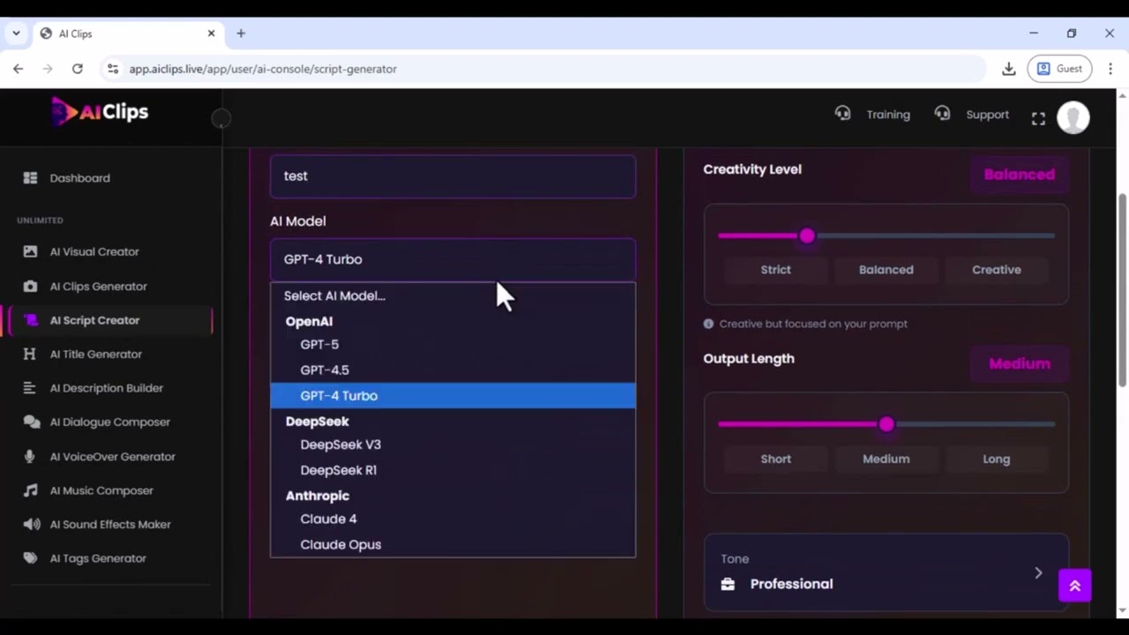Set output length to Medium option
Image resolution: width=1129 pixels, height=635 pixels.
[886, 459]
